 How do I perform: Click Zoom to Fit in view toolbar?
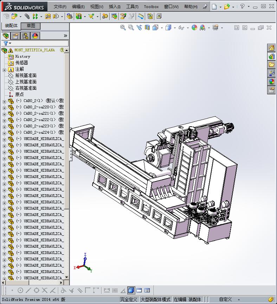[x=123, y=27]
